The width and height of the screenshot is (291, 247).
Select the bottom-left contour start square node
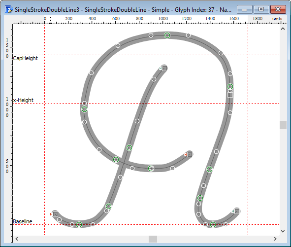pos(55,214)
